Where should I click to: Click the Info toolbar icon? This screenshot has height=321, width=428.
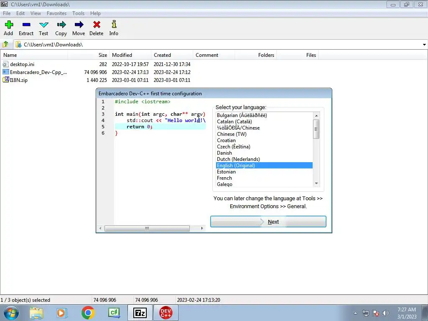114,24
